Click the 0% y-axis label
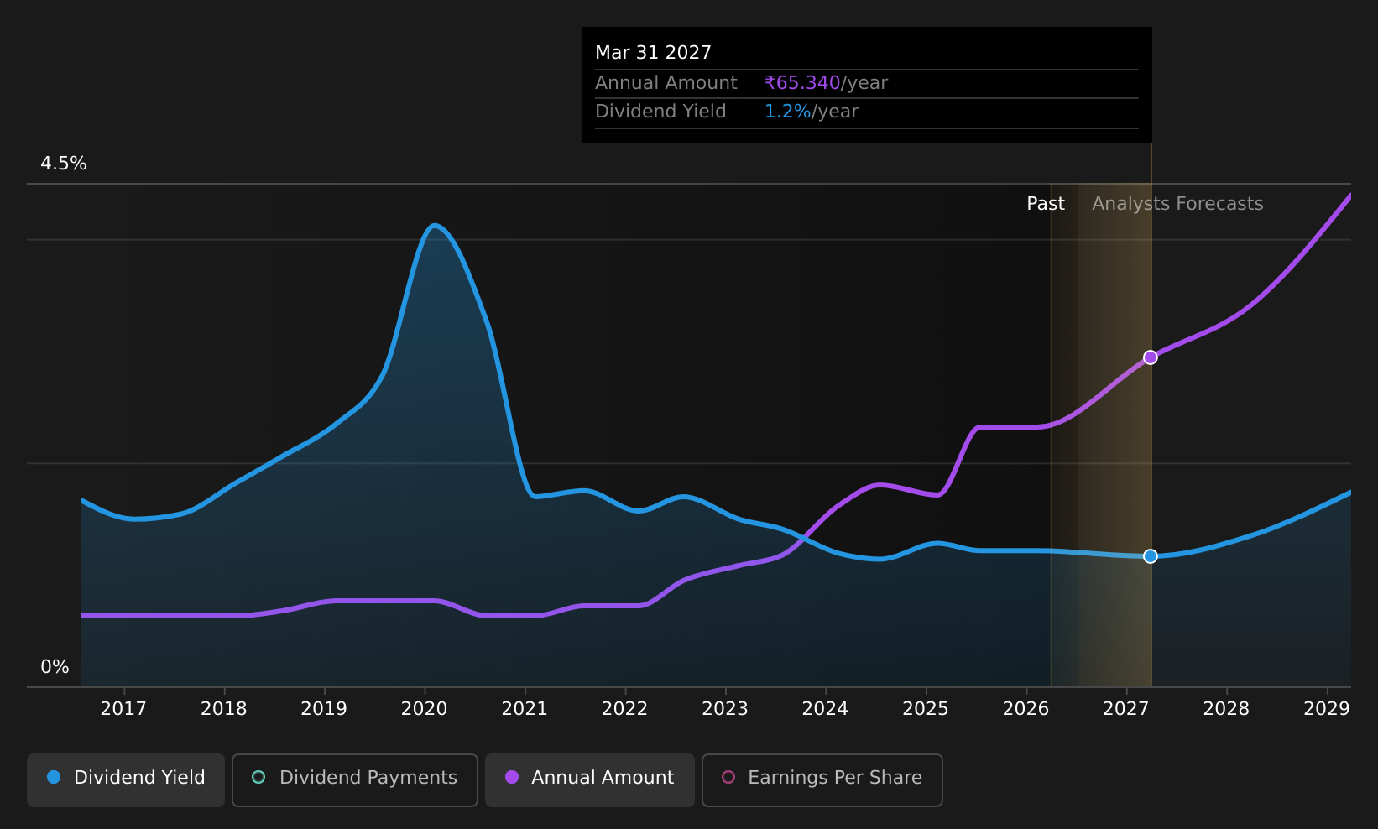The height and width of the screenshot is (829, 1378). pos(55,667)
